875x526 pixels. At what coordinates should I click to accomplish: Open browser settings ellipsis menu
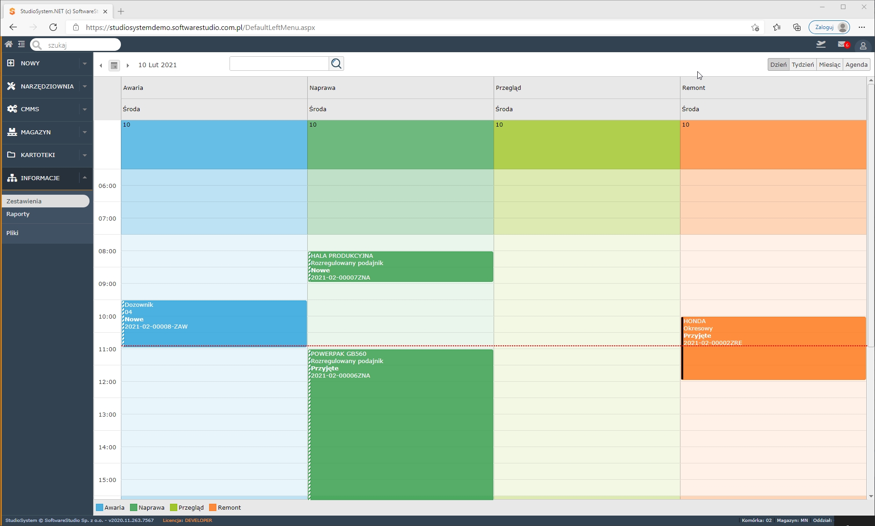tap(862, 27)
